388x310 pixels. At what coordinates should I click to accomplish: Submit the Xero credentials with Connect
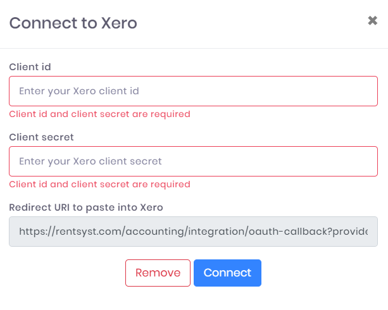pos(227,273)
